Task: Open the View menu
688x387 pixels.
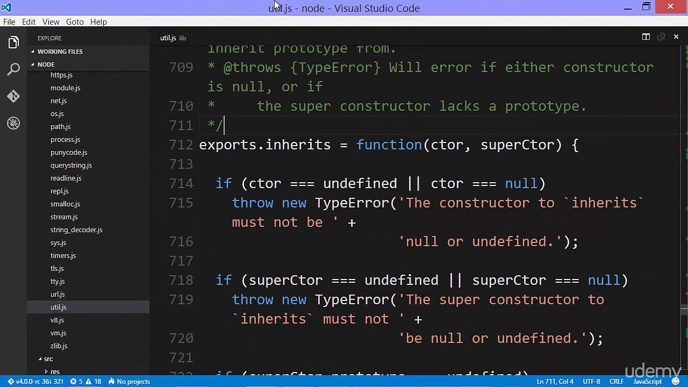Action: click(x=51, y=22)
